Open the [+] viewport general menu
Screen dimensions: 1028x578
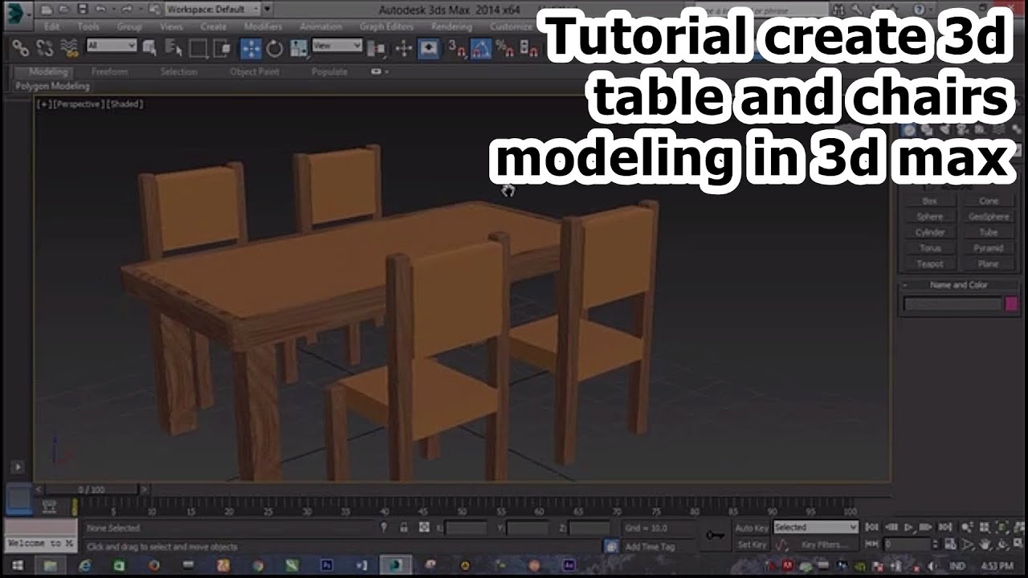pyautogui.click(x=44, y=104)
